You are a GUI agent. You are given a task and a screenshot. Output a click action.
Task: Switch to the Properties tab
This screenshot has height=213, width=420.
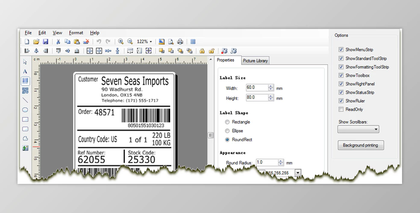(226, 60)
